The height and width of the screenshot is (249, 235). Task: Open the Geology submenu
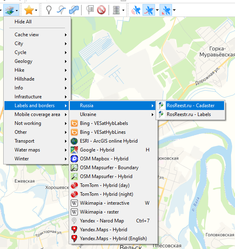tap(37, 61)
